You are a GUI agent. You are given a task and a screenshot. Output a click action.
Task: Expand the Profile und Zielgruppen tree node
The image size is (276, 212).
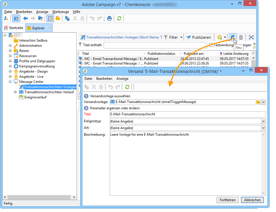[10, 61]
